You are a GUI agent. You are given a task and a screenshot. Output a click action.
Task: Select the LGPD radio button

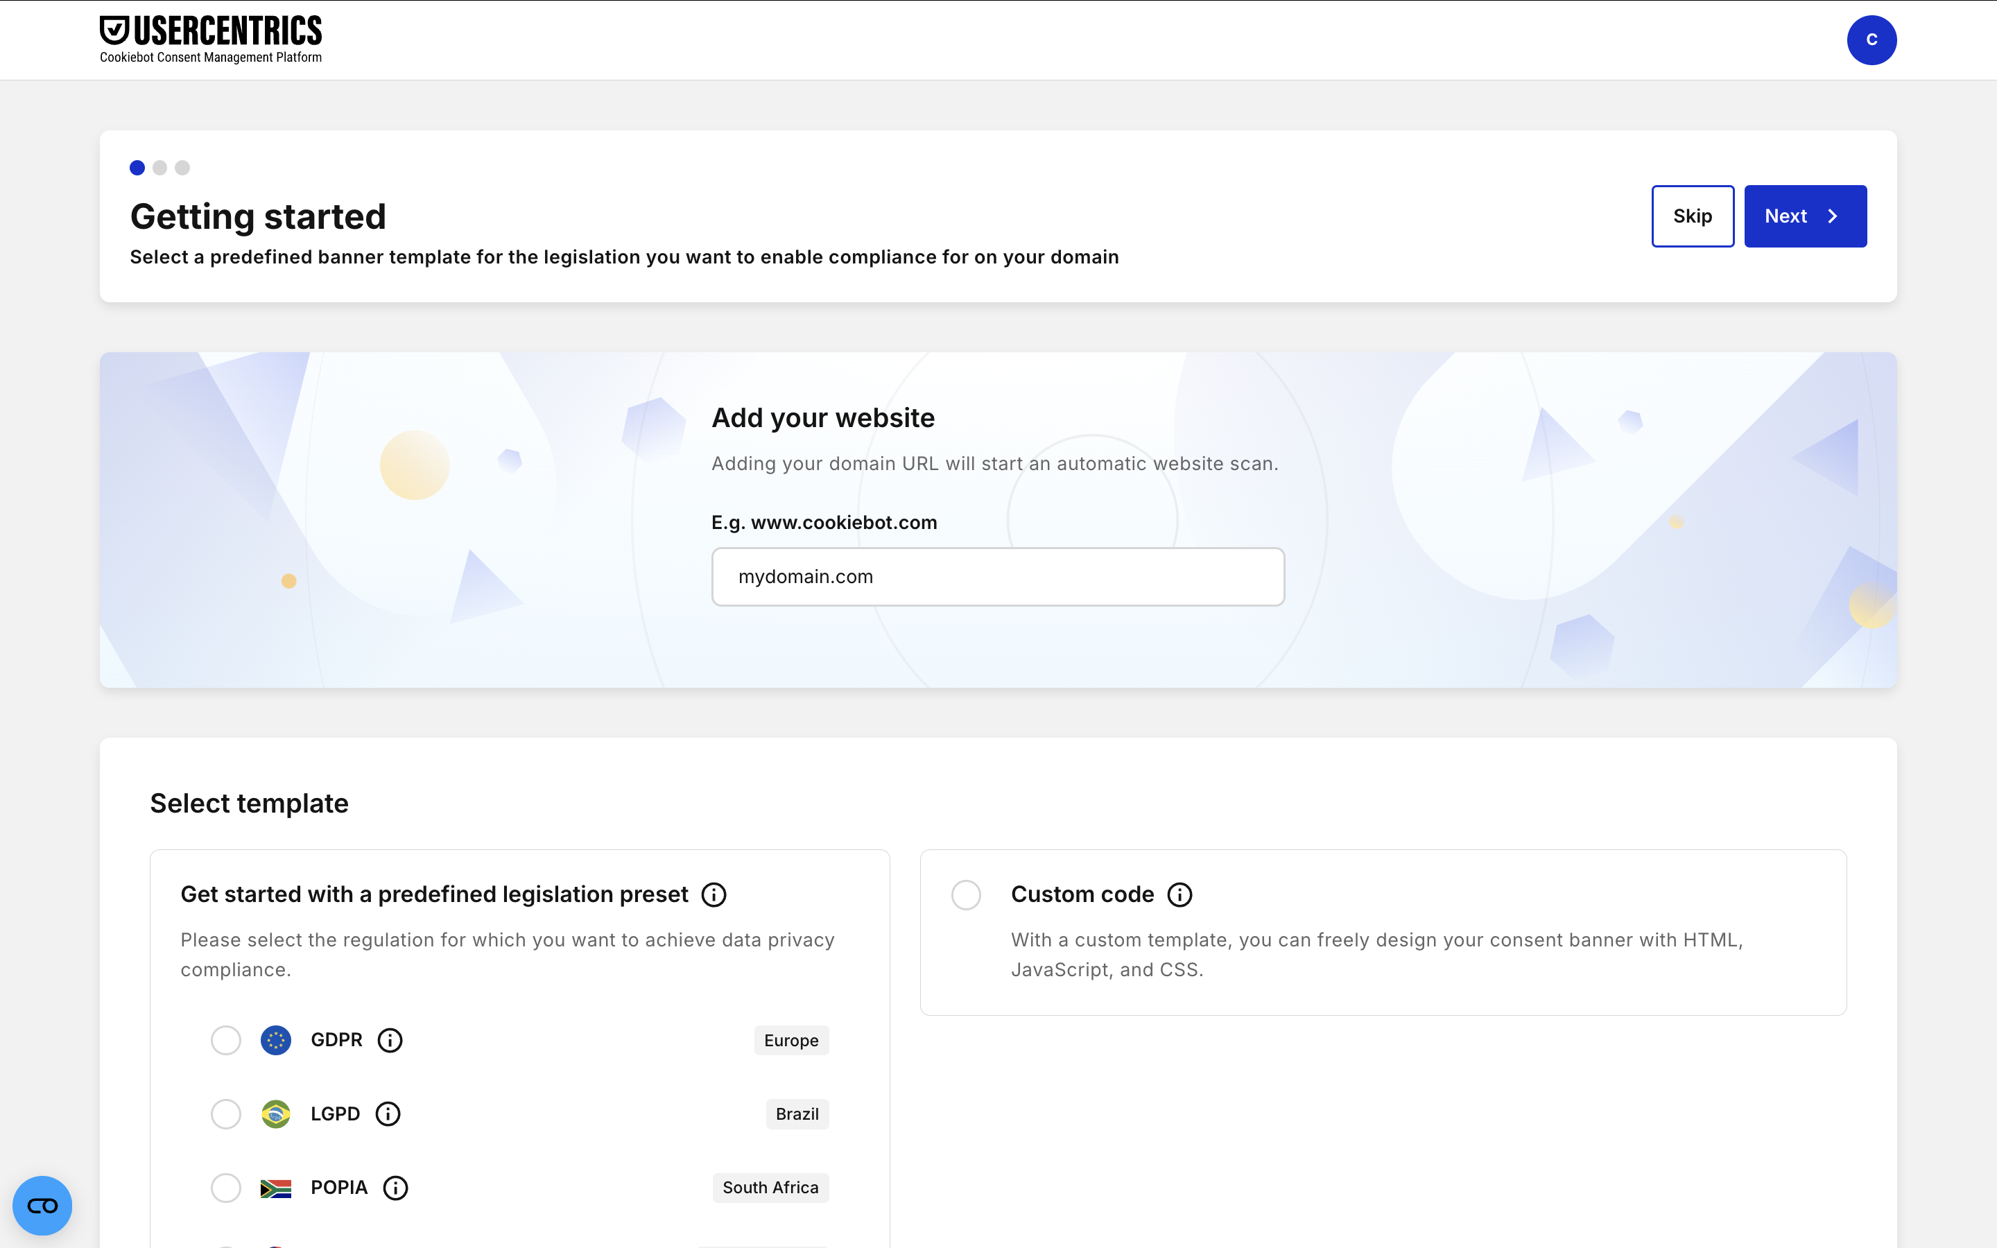tap(225, 1113)
